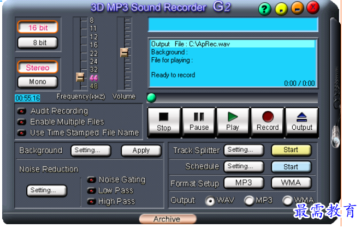Select 16 bit sample size

[38, 27]
